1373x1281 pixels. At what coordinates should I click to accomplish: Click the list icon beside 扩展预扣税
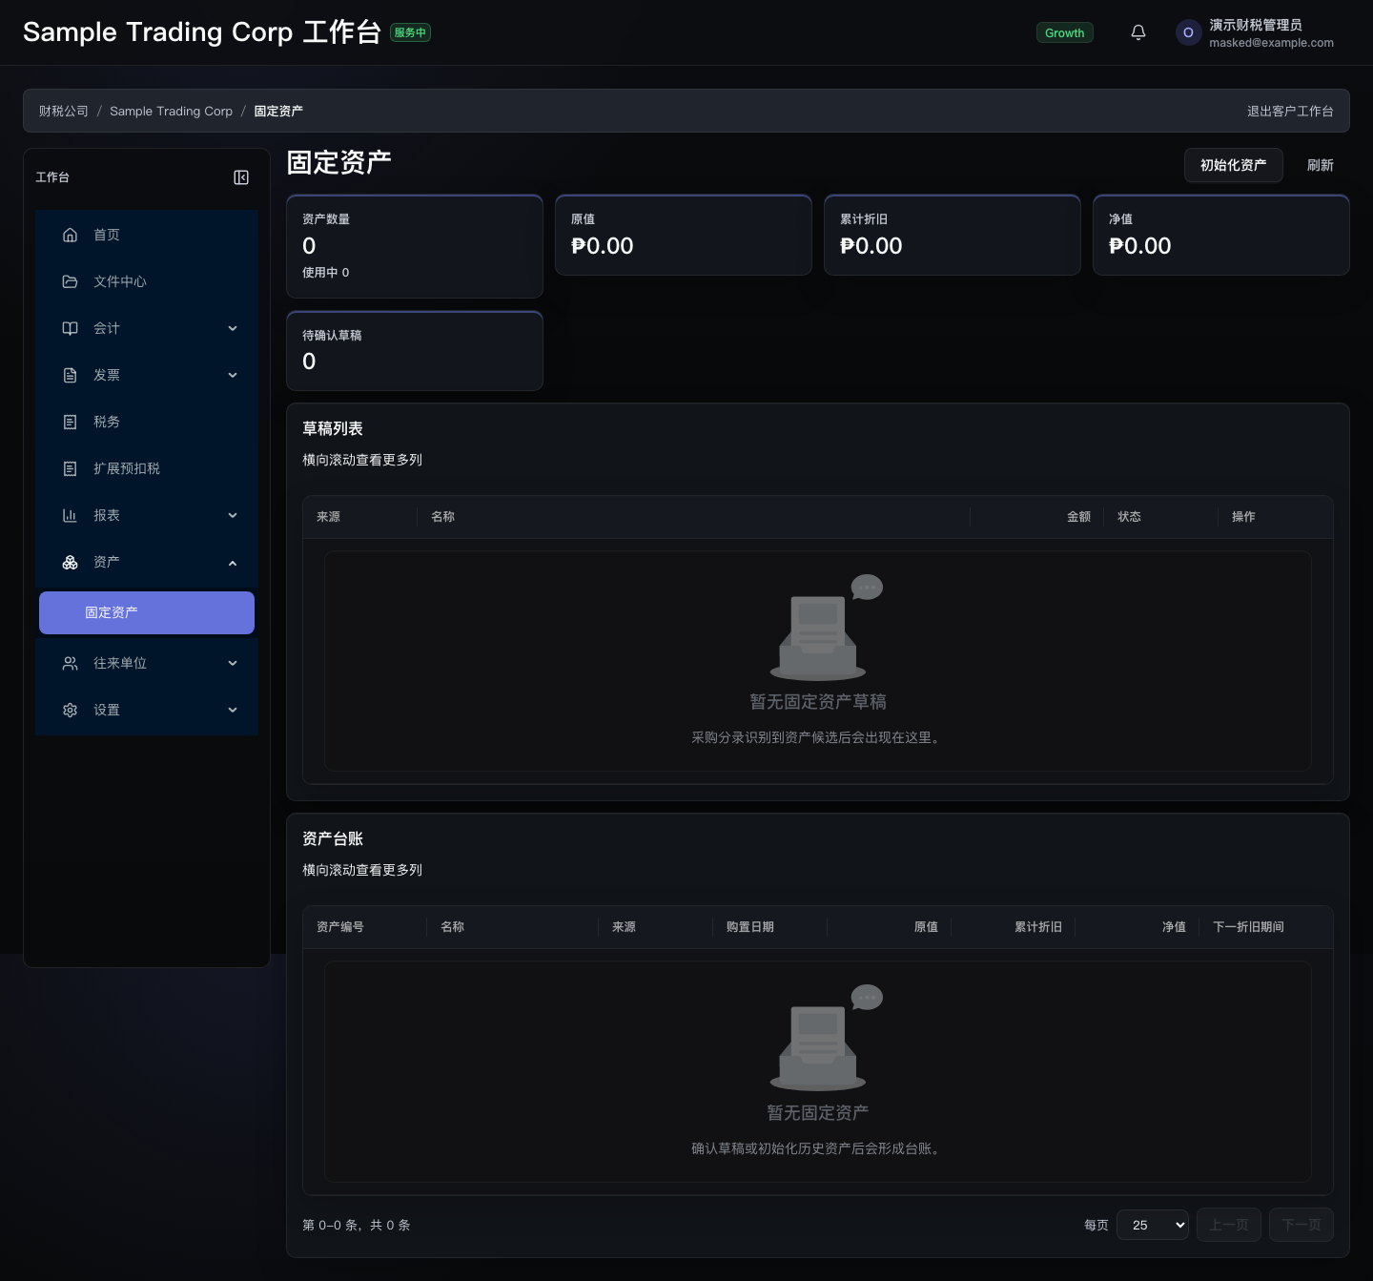(x=70, y=468)
